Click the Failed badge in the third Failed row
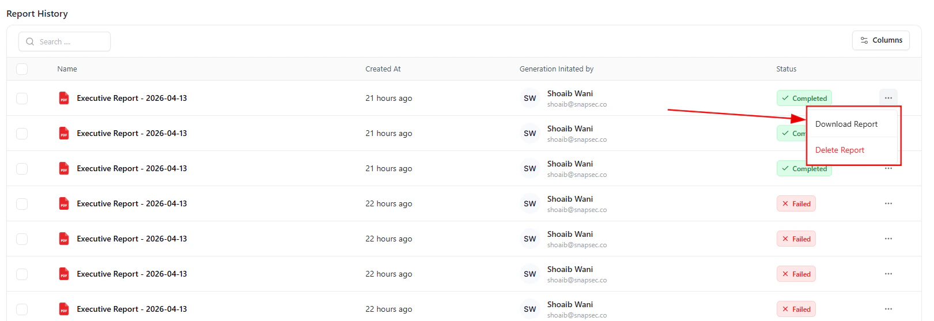Viewport: 934px width, 321px height. click(796, 274)
